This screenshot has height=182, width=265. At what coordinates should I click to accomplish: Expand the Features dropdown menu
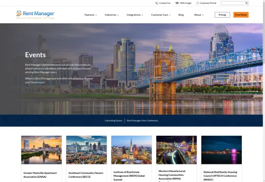(91, 15)
